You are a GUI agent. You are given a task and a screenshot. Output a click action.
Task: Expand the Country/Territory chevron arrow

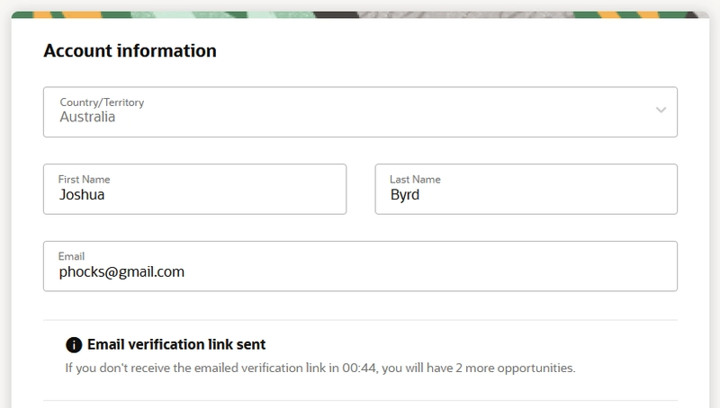click(x=661, y=111)
